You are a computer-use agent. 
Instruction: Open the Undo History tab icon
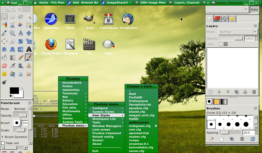232,19
